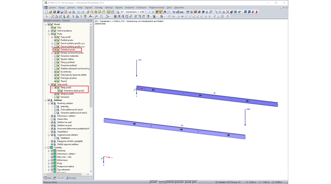331x184 pixels.
Task: Click the green arrow up icon in second toolbar
Action: (215, 17)
